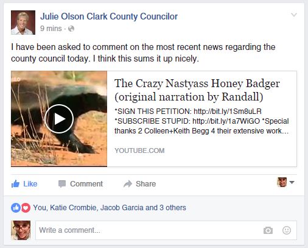Open Julie Olson Clark County Councilor page

point(109,16)
